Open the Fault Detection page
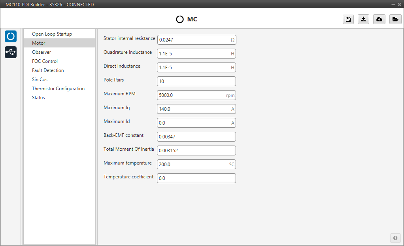This screenshot has height=246, width=404. pyautogui.click(x=48, y=70)
